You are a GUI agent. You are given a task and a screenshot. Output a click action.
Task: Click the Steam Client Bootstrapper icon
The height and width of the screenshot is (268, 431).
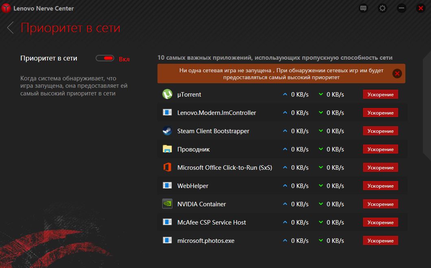coord(167,131)
